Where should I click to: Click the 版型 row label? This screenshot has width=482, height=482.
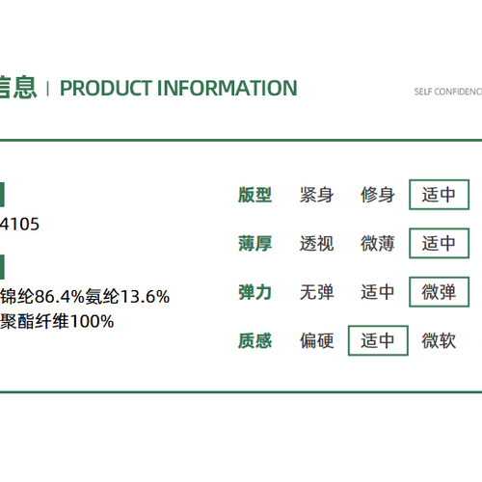click(254, 195)
